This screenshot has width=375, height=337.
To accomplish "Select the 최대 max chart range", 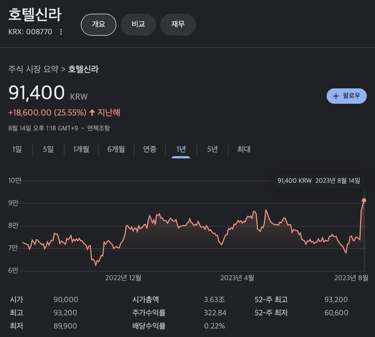I will pos(244,149).
